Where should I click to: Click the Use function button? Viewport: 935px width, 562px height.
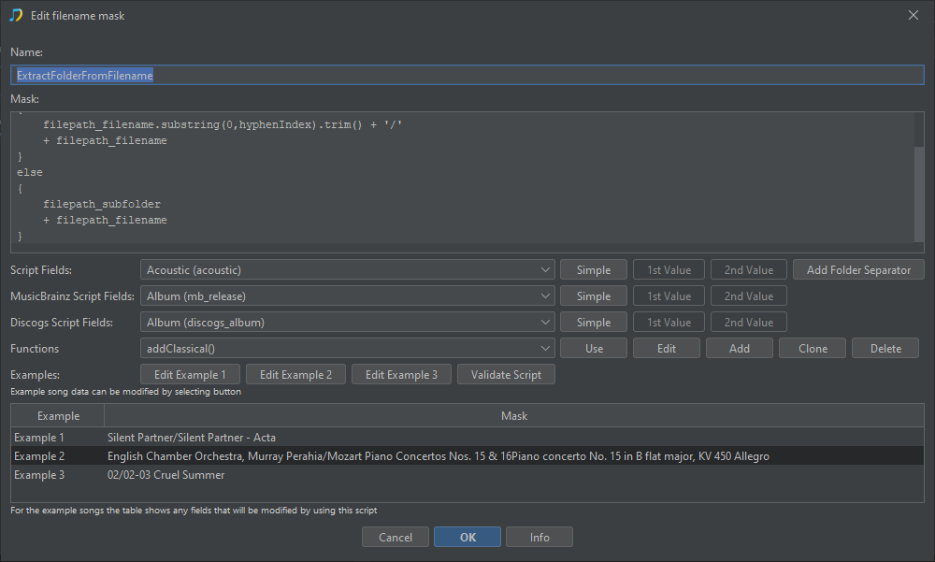594,349
